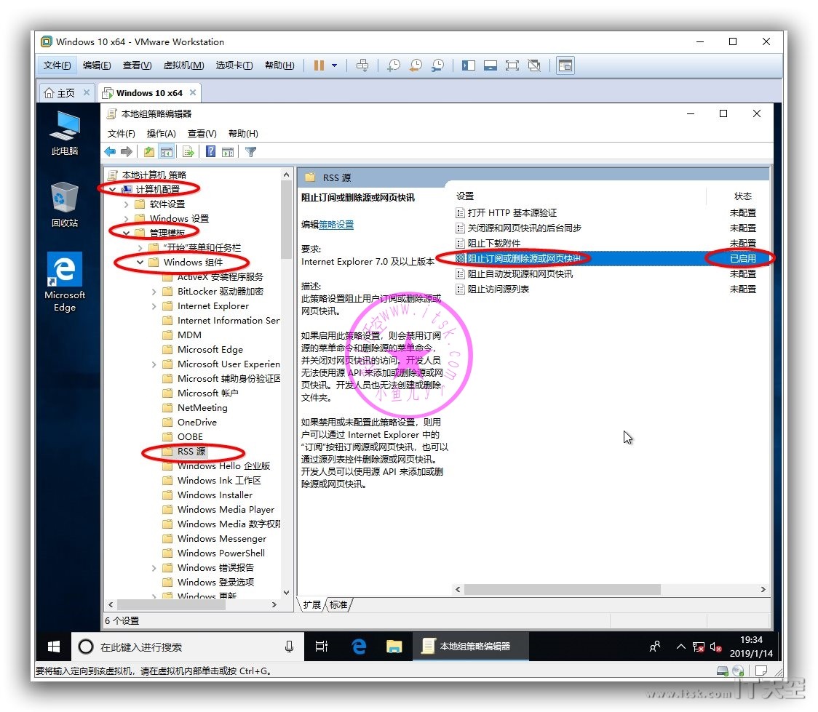This screenshot has height=712, width=818.
Task: Launch Edge from the guest taskbar
Action: tap(358, 647)
